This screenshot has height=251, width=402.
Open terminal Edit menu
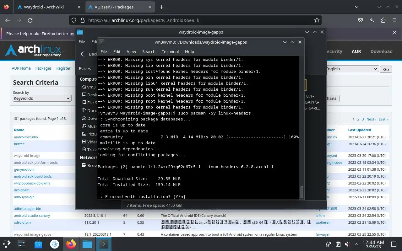click(x=117, y=51)
